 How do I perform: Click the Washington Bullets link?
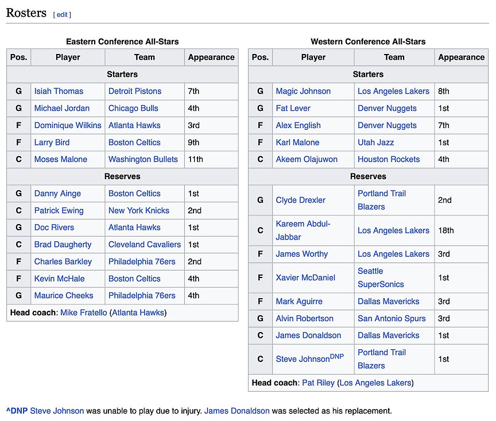pyautogui.click(x=143, y=159)
